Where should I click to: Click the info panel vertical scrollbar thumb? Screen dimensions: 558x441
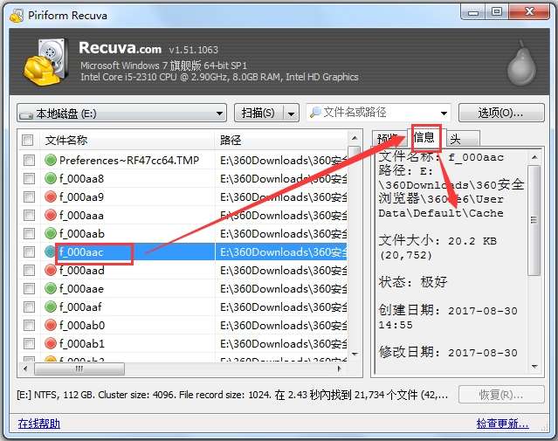tap(534, 220)
